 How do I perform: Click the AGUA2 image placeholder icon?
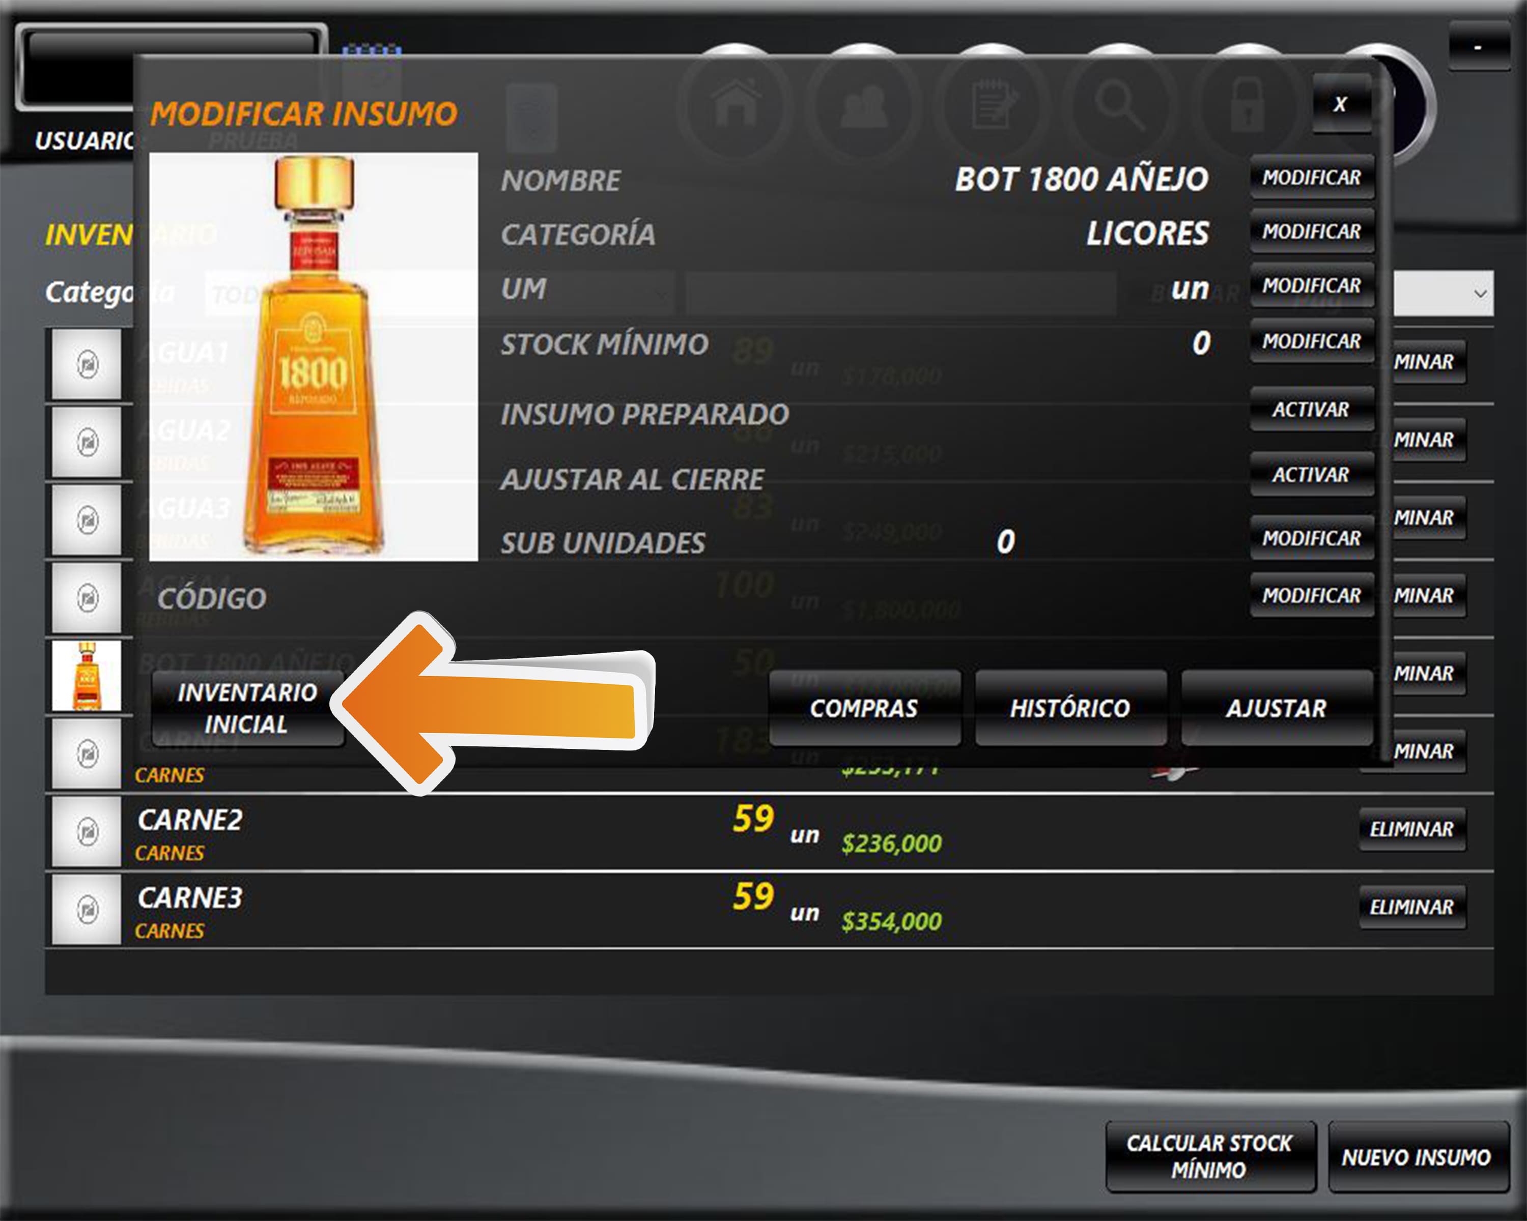pos(87,443)
